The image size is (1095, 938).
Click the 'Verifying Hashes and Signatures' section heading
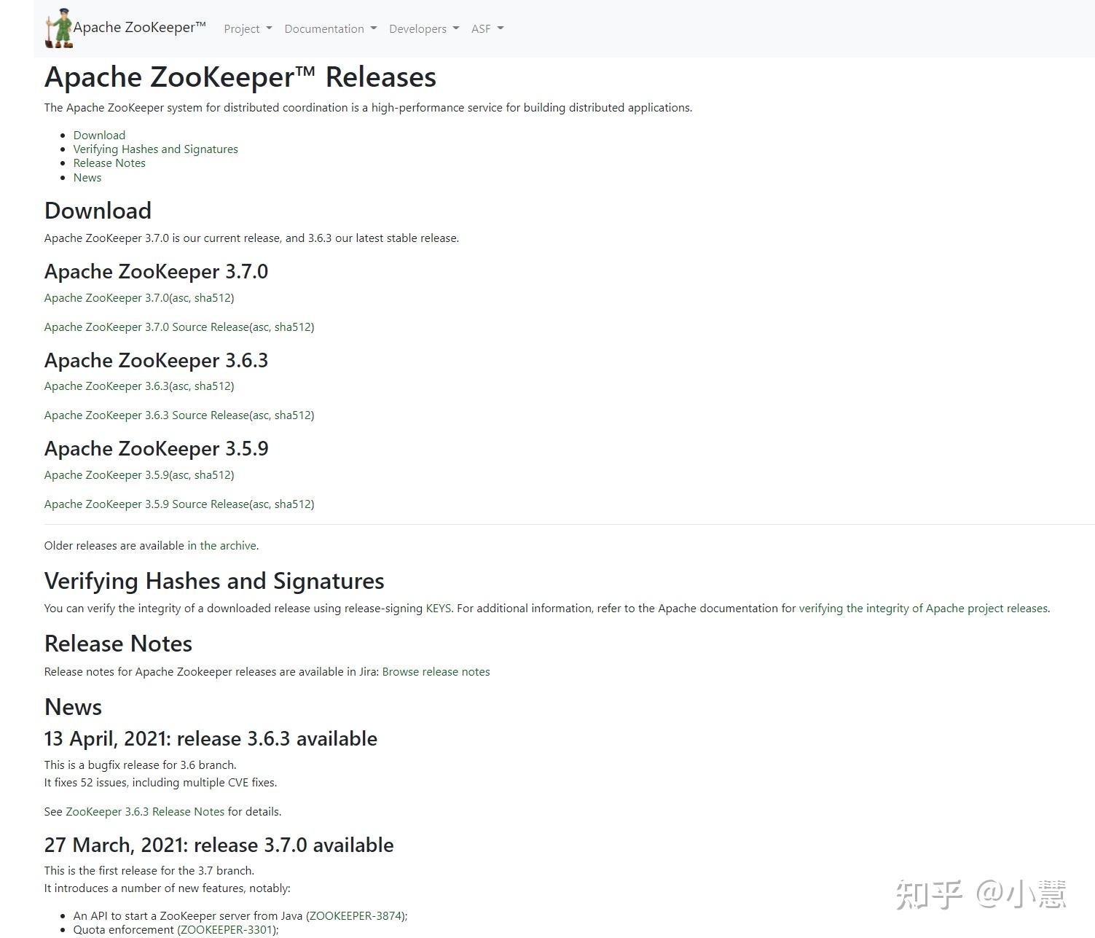click(x=214, y=581)
